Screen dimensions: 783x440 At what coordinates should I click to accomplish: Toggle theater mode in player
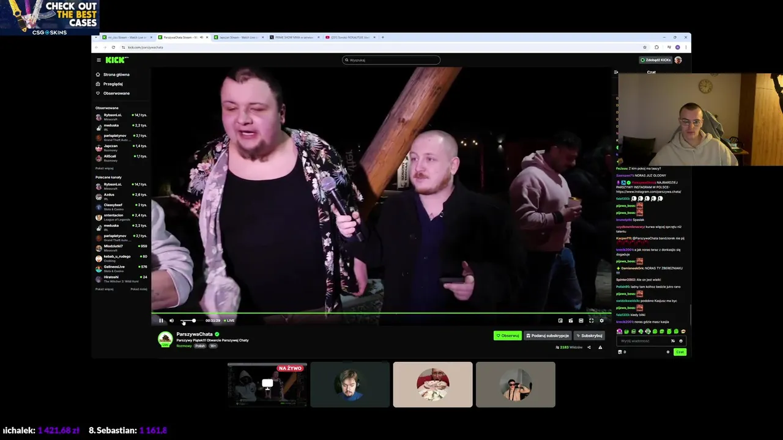click(x=581, y=320)
